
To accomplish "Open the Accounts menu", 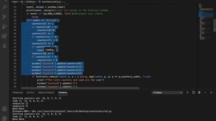I will 4,109.
